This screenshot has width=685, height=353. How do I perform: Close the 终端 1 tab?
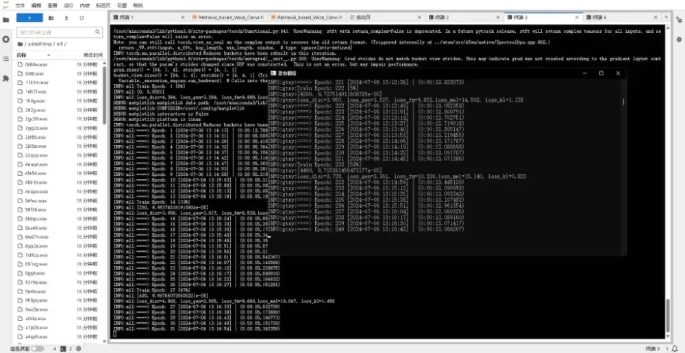[x=182, y=18]
